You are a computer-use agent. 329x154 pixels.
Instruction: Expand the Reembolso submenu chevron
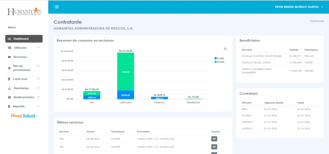[x=38, y=88]
